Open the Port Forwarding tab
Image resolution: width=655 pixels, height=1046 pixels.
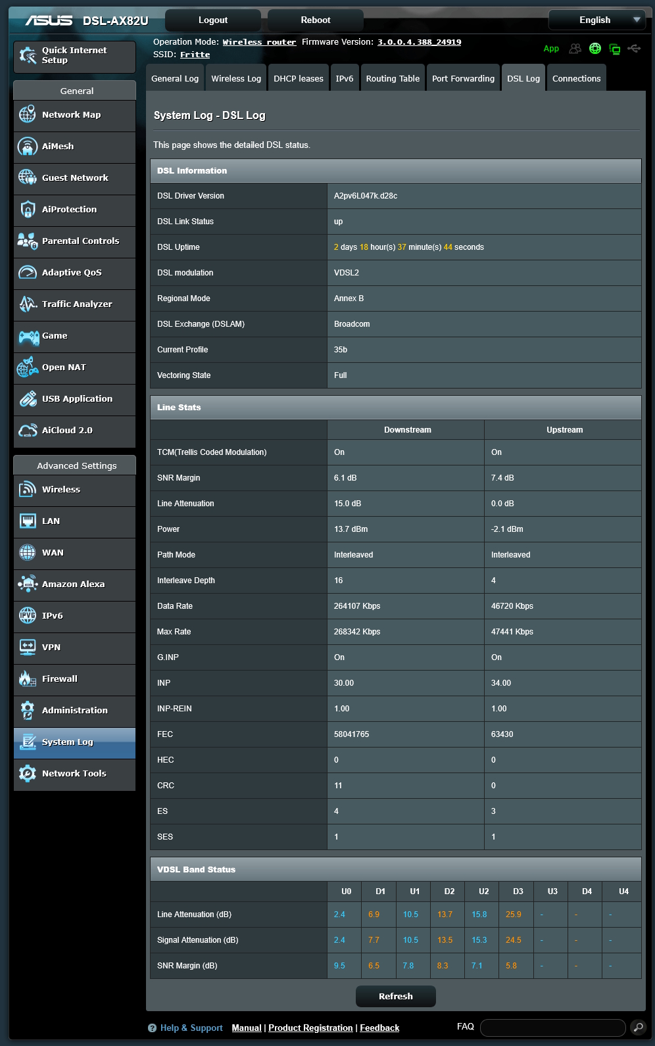[x=463, y=78]
